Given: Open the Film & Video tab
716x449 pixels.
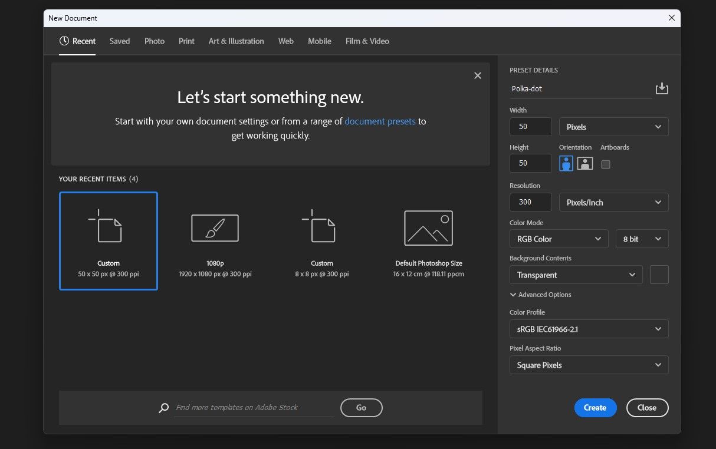Looking at the screenshot, I should (x=367, y=41).
